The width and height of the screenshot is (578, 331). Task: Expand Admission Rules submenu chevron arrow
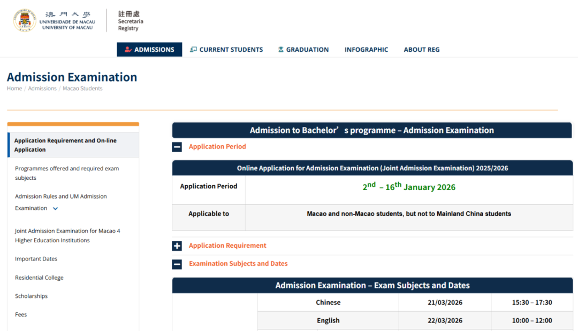click(56, 209)
